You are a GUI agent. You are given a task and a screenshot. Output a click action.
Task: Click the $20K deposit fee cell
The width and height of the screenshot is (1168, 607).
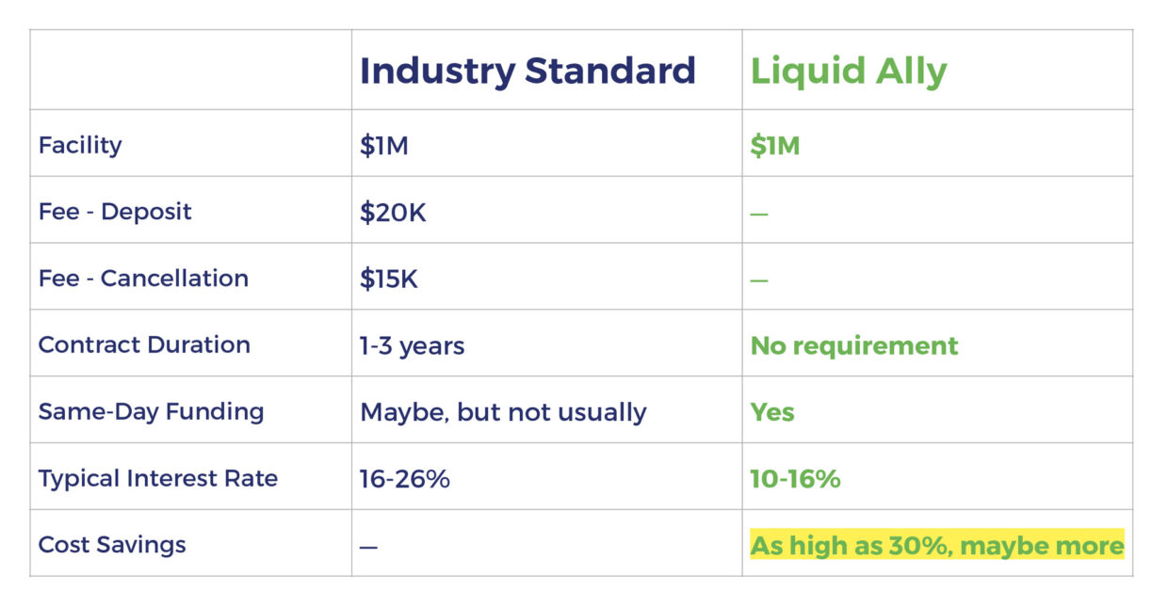(x=393, y=213)
